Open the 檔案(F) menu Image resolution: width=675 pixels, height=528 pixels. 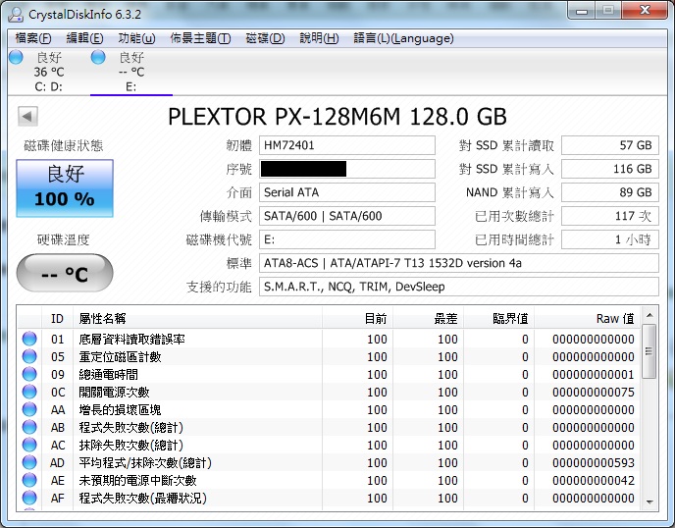33,38
